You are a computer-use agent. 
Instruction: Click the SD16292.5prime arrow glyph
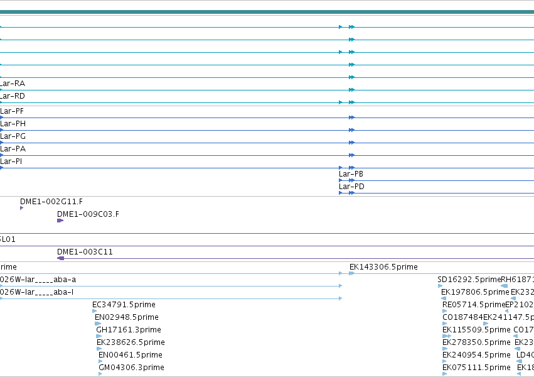[x=440, y=286]
